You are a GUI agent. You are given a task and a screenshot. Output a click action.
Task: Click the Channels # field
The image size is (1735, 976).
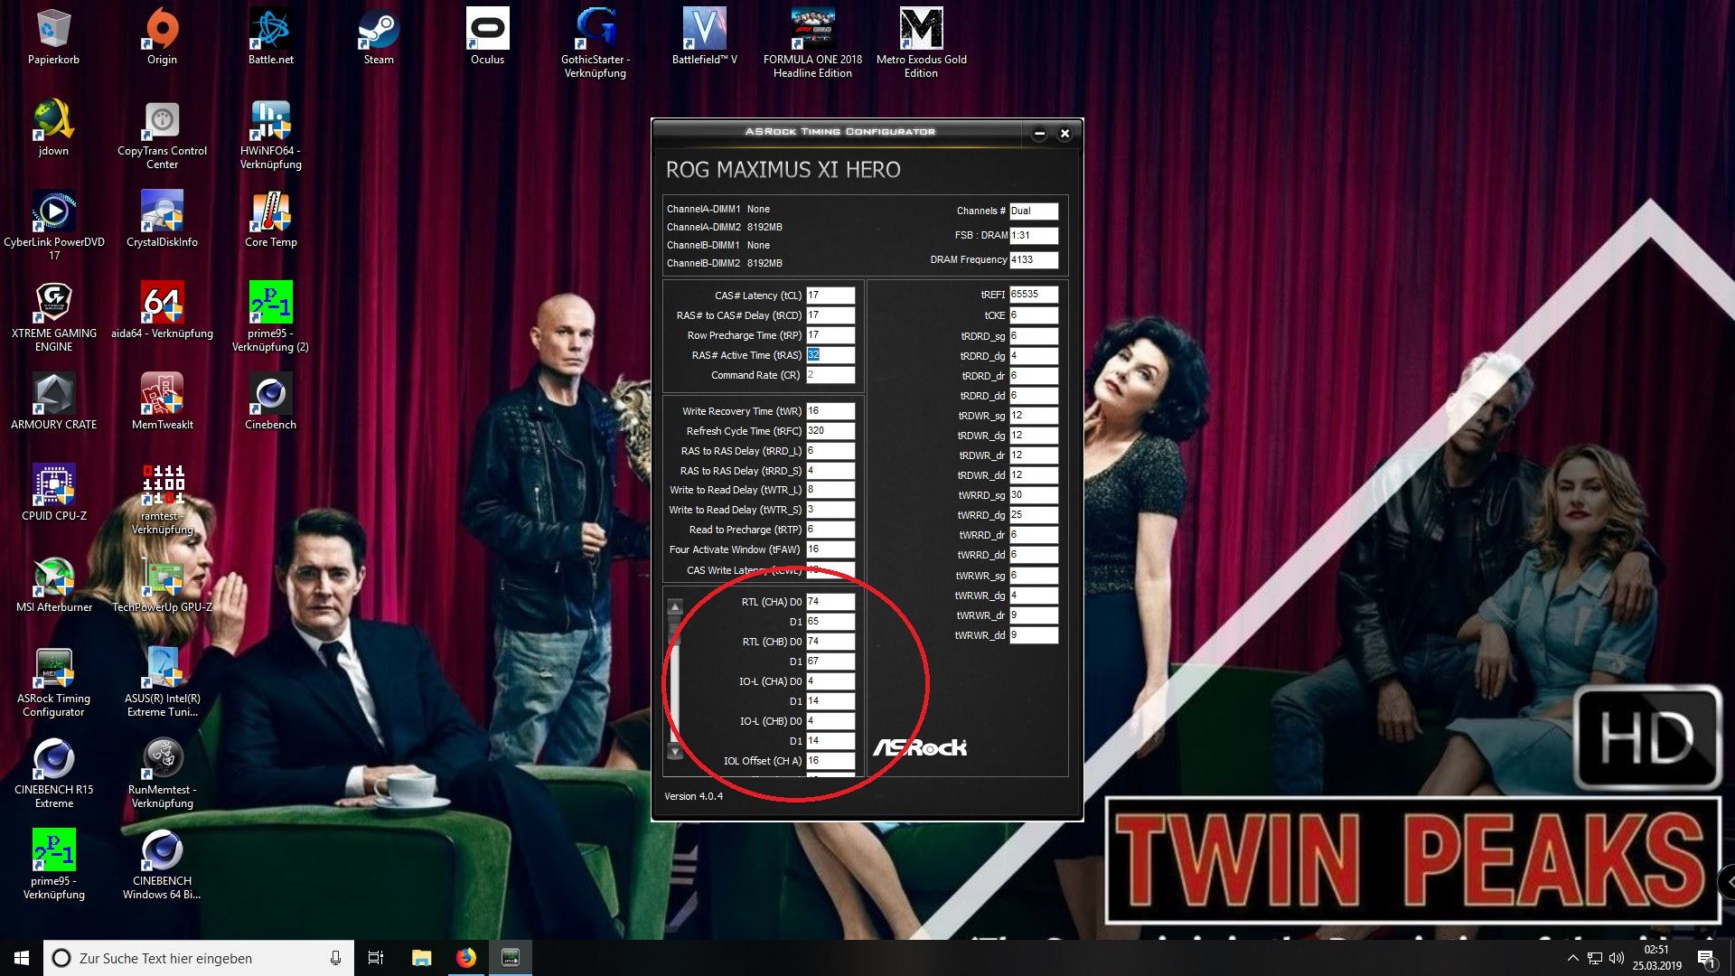1033,211
